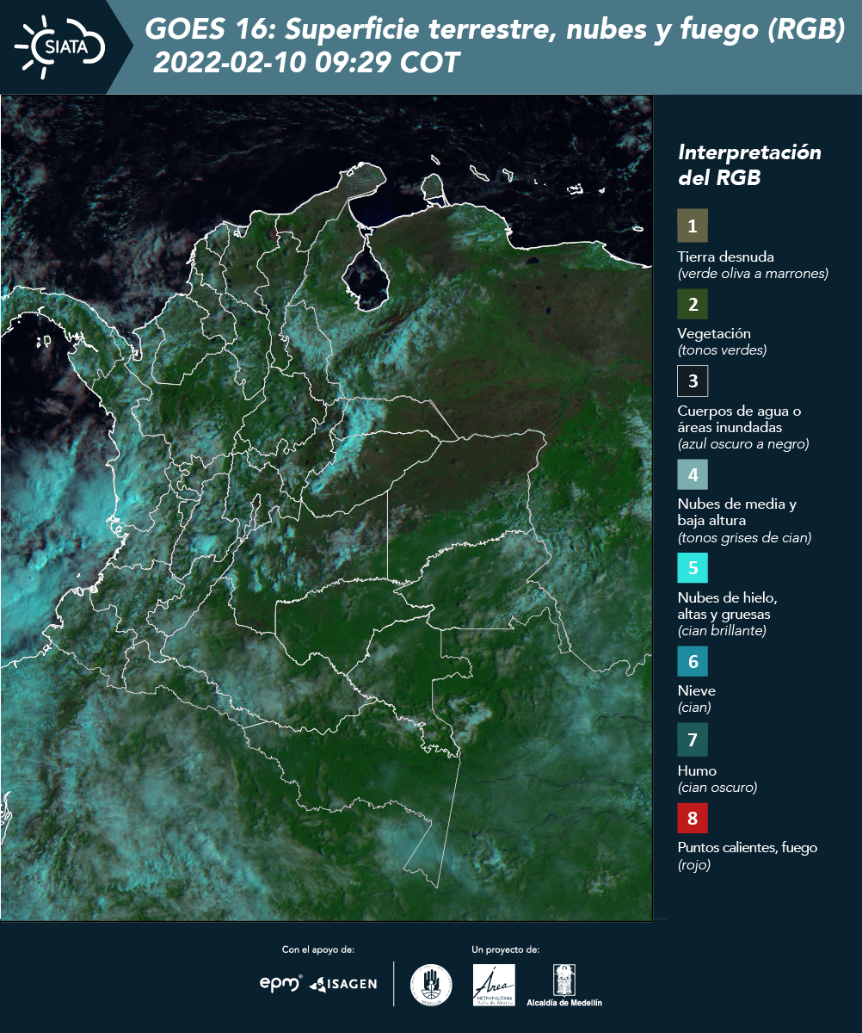Screen dimensions: 862x1033
Task: Click the 'Cuerpos de agua o áreas inundadas' label
Action: click(739, 418)
